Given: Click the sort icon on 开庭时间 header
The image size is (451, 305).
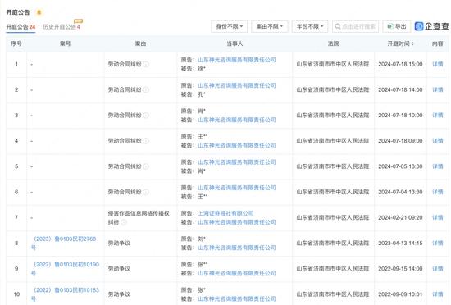Looking at the screenshot, I should click(412, 43).
